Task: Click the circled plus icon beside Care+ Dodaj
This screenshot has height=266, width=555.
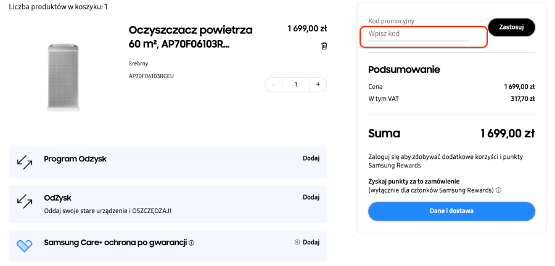Action: 297,243
